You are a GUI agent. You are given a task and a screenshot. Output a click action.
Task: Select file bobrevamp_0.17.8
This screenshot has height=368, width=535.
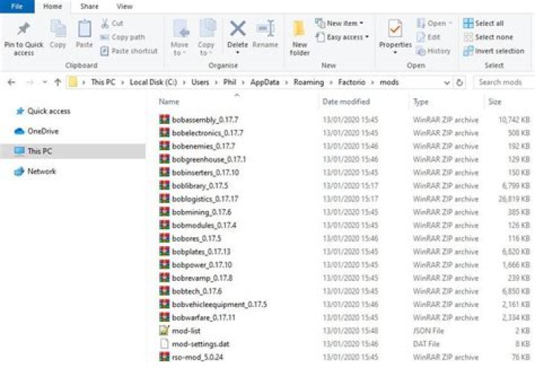(202, 278)
